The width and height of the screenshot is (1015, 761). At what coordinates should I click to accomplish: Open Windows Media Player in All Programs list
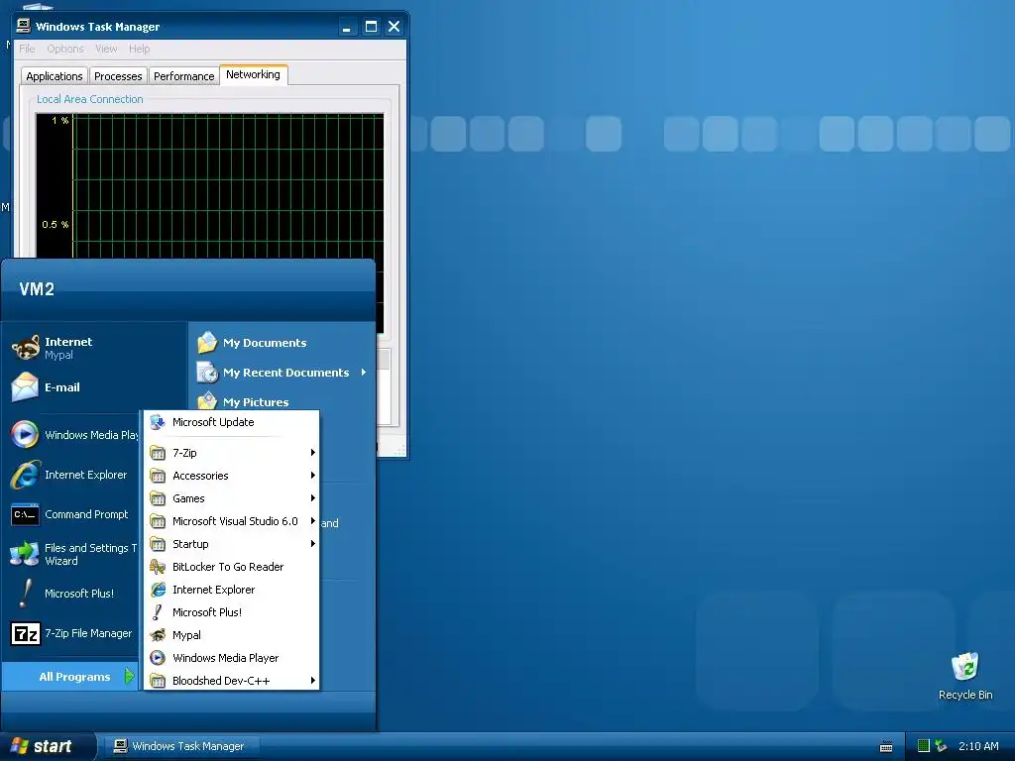coord(232,658)
